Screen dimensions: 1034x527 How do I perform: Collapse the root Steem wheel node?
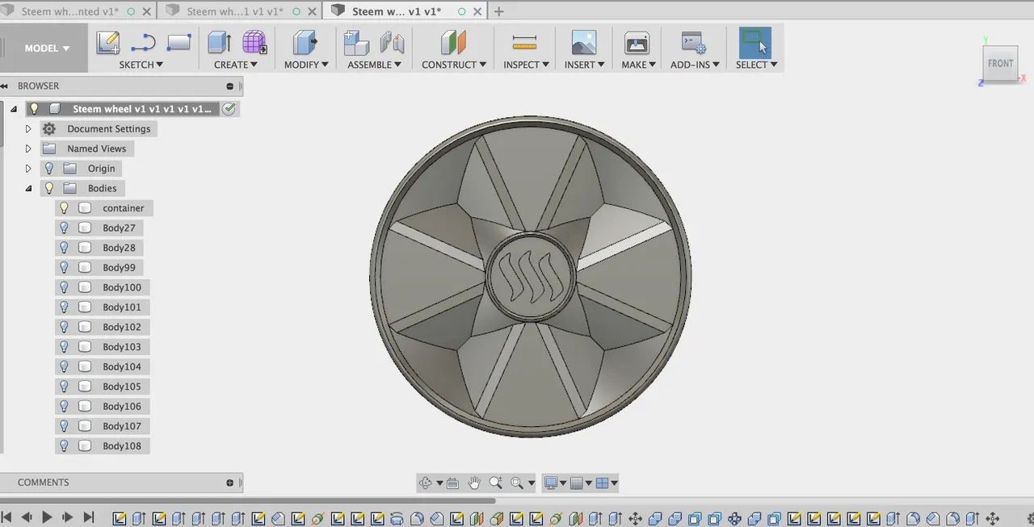13,109
